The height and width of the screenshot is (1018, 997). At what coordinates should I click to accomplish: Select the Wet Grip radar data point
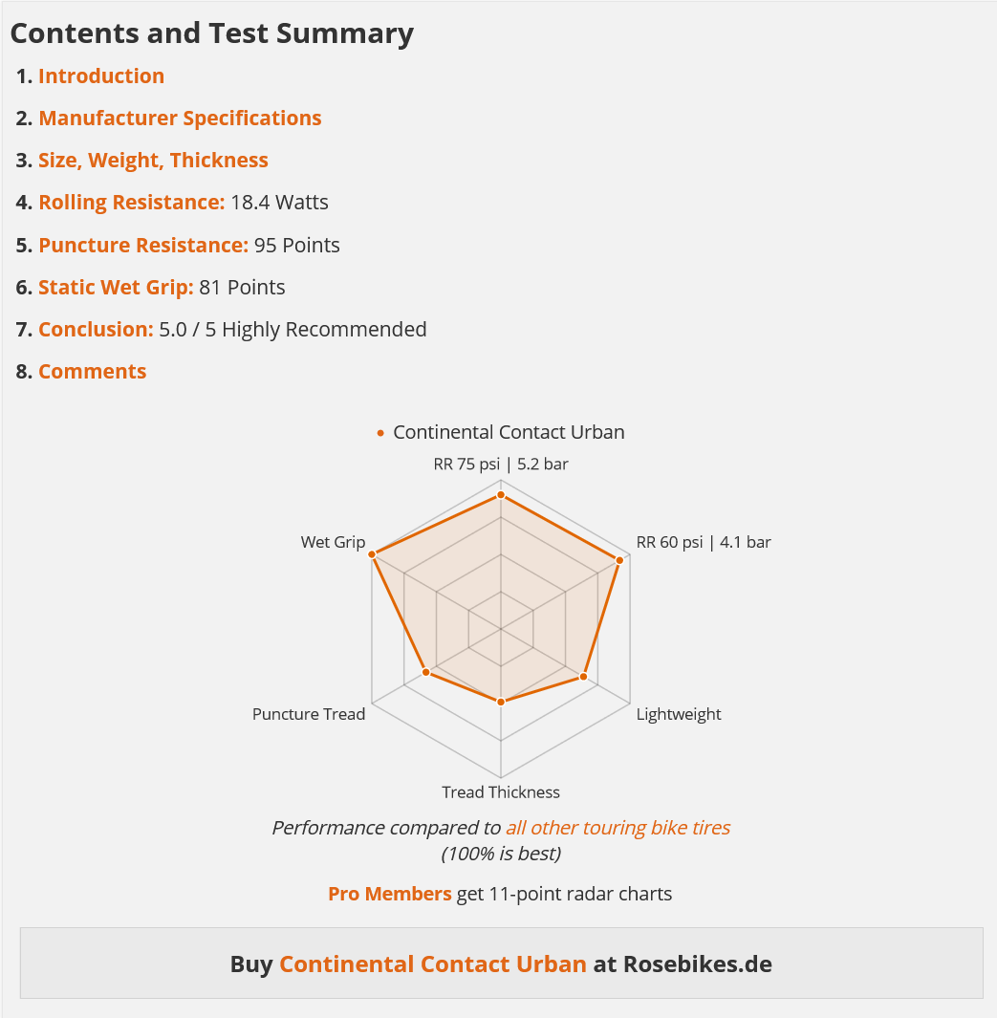(x=374, y=555)
